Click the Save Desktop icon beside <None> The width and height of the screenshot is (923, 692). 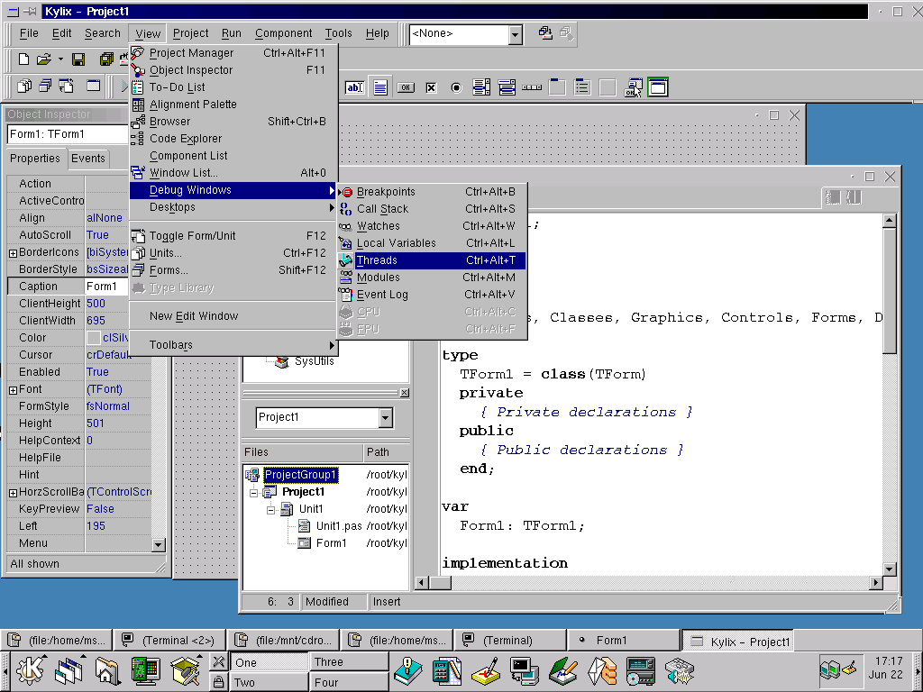click(545, 33)
